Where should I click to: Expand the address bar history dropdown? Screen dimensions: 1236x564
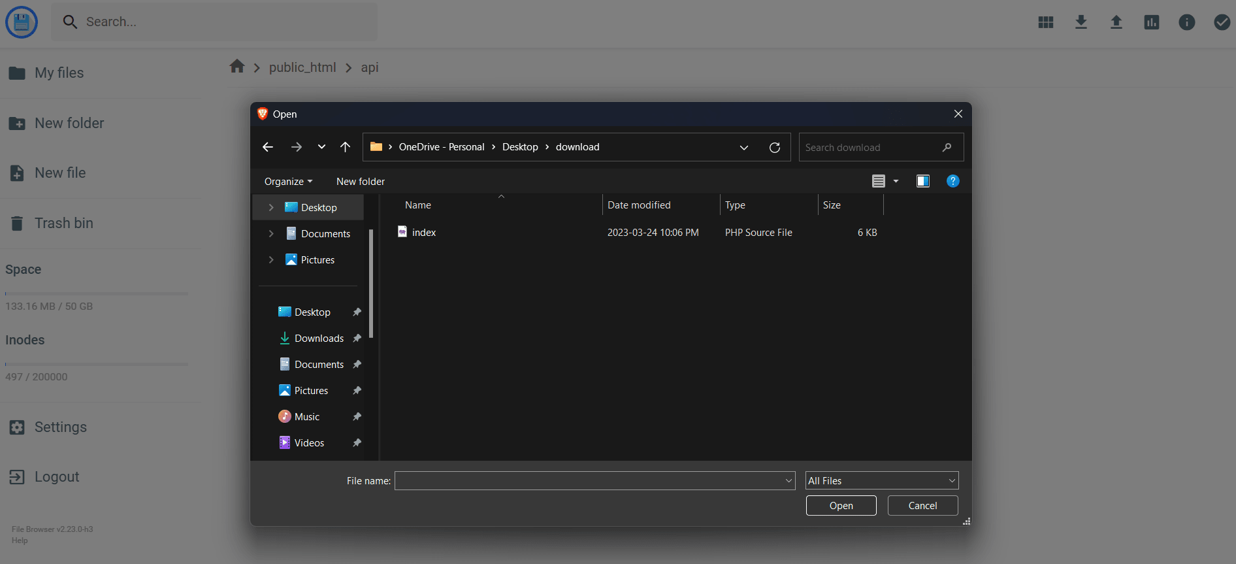744,147
